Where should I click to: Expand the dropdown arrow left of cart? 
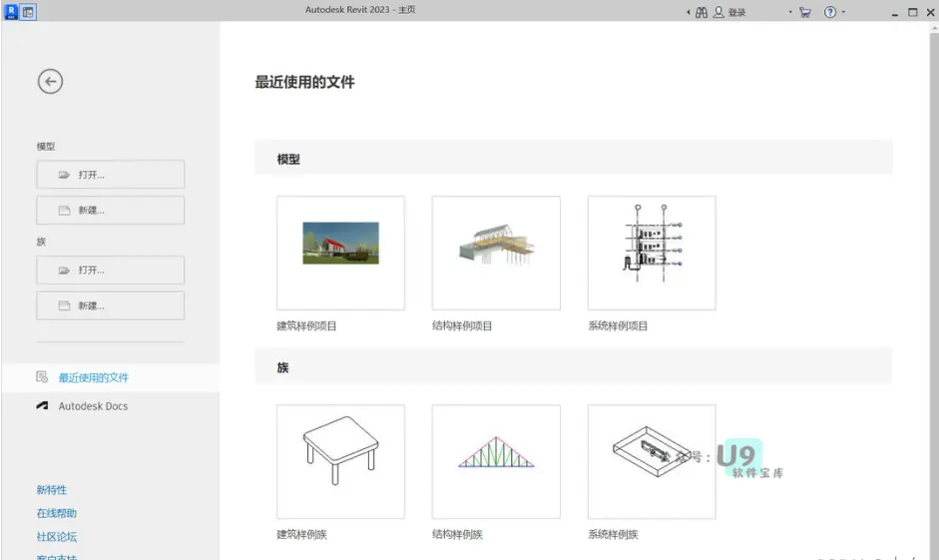tap(790, 12)
